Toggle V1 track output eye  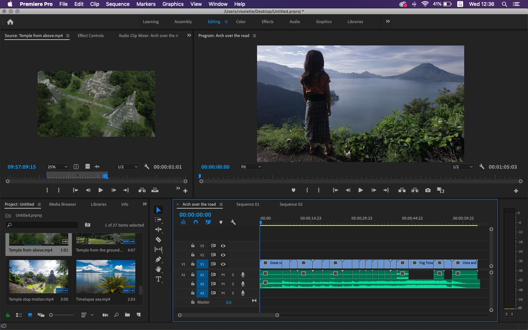(x=223, y=264)
